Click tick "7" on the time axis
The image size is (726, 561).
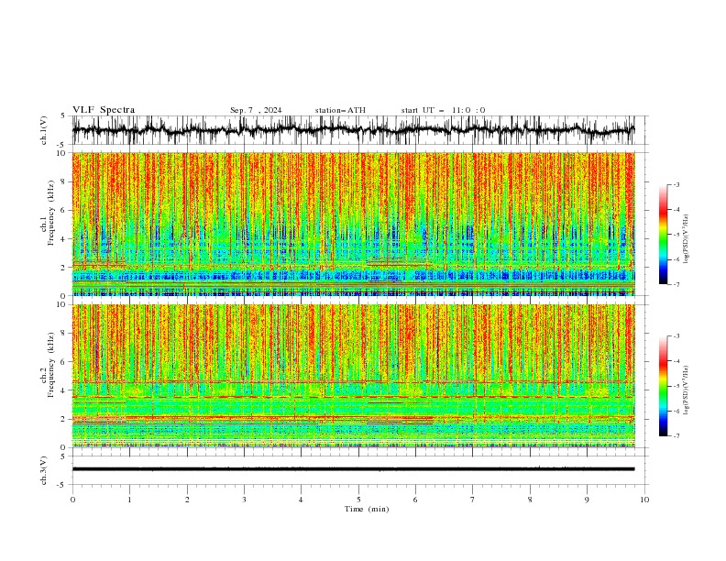pos(473,500)
